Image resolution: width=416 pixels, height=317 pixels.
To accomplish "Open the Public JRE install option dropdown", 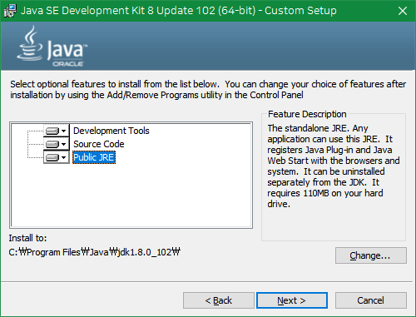I will coord(57,157).
